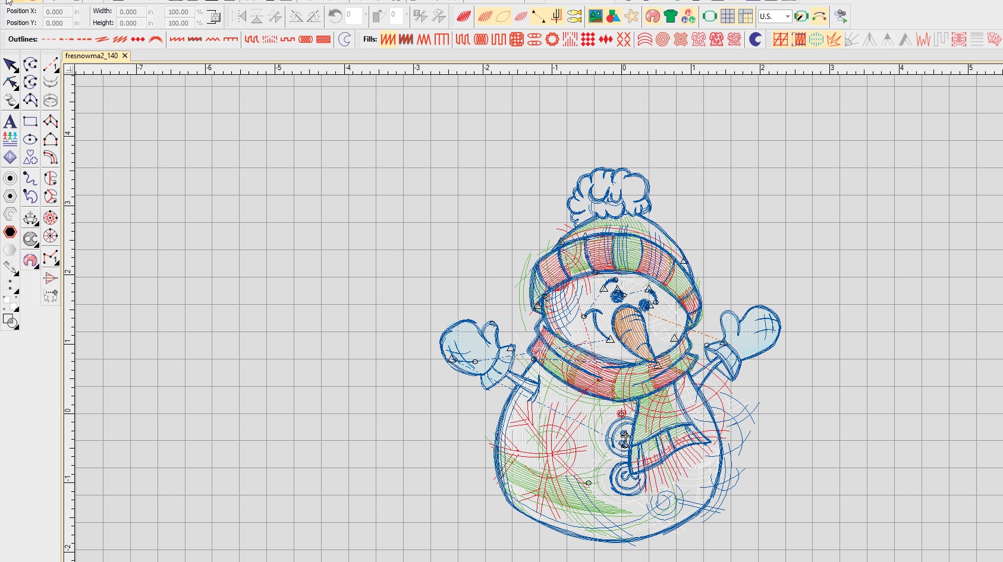1003x562 pixels.
Task: Enable the highlighted zigzag outline stitch style
Action: point(194,40)
